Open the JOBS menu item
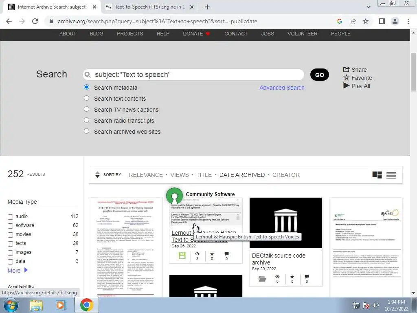 (x=268, y=34)
